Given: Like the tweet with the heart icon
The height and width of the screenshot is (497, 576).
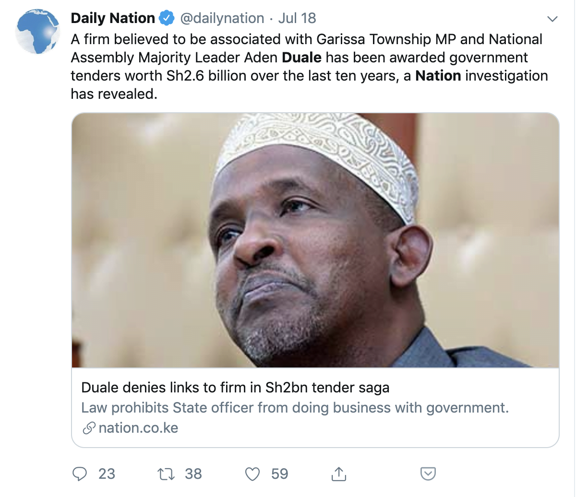Looking at the screenshot, I should (x=252, y=474).
